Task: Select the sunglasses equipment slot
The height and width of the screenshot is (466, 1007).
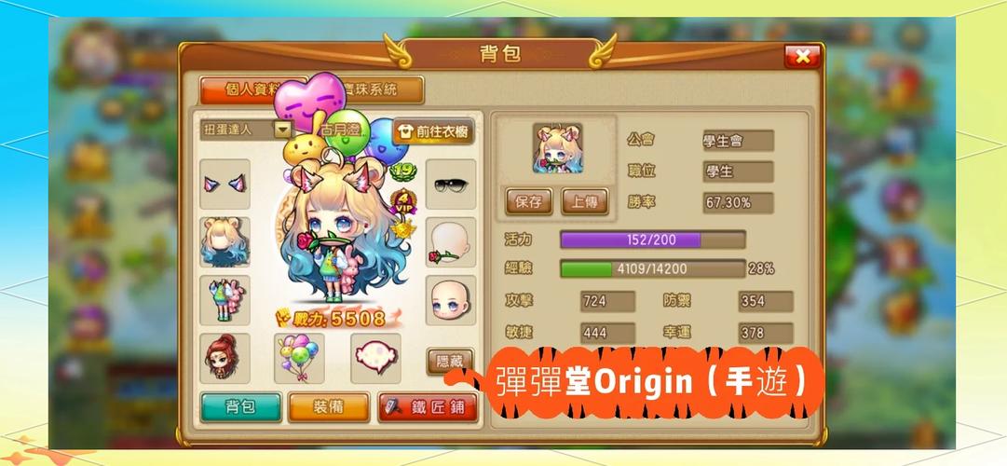Action: [451, 184]
